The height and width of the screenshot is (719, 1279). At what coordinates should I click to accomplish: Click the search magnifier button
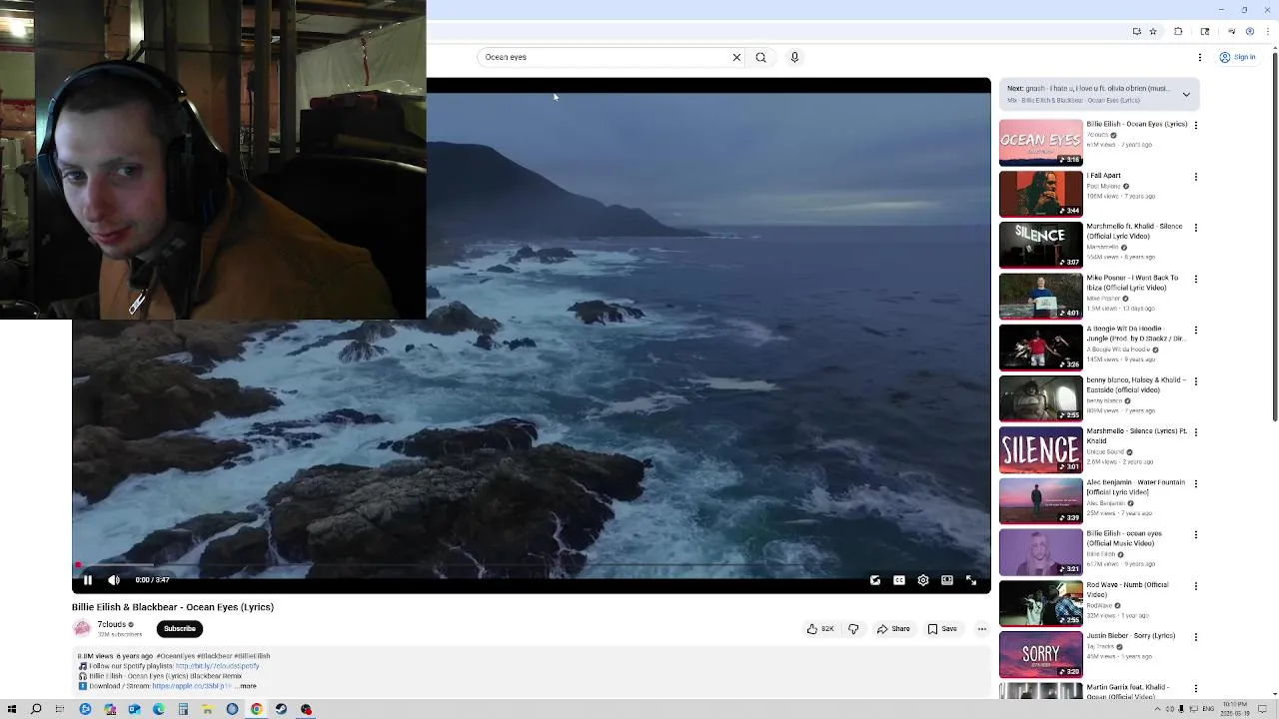pos(761,57)
